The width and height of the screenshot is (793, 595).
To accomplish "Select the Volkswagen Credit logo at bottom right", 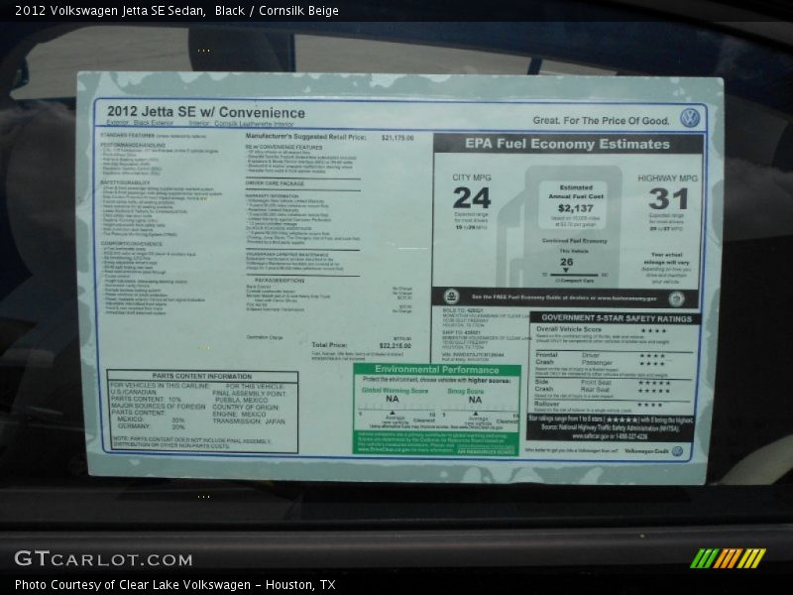I will (677, 450).
